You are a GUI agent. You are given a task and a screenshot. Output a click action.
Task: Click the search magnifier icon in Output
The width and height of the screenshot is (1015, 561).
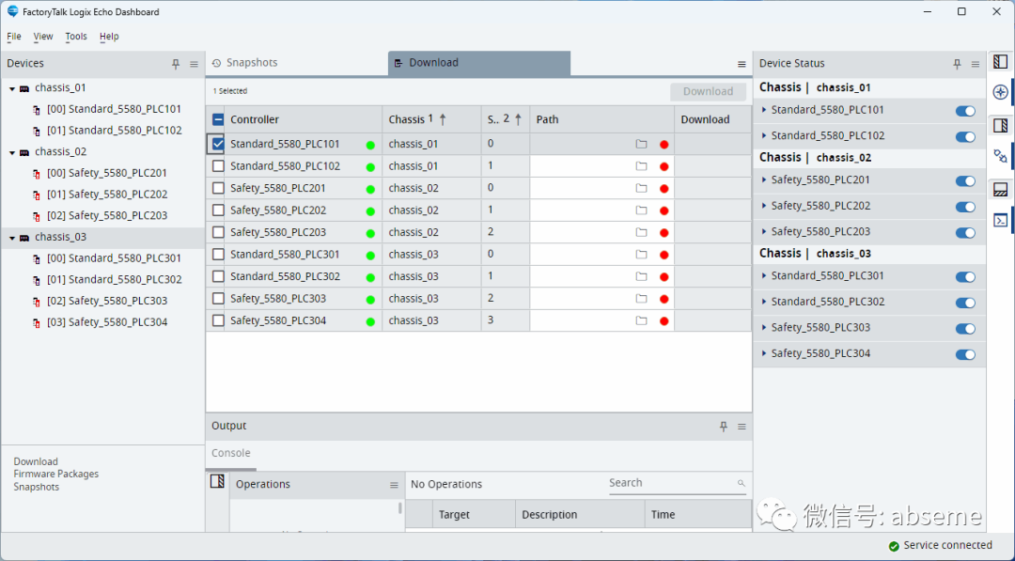(742, 483)
